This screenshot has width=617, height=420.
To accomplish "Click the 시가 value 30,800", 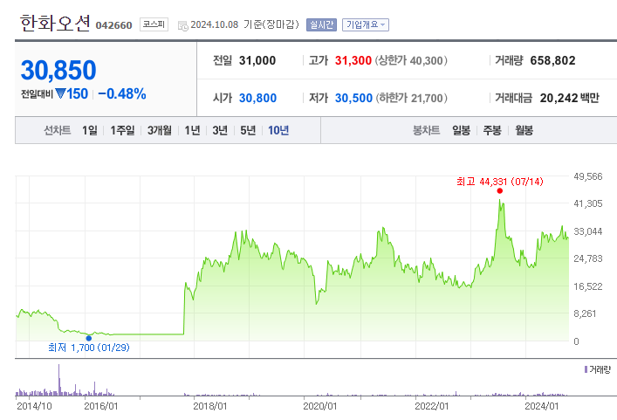I will (x=257, y=98).
